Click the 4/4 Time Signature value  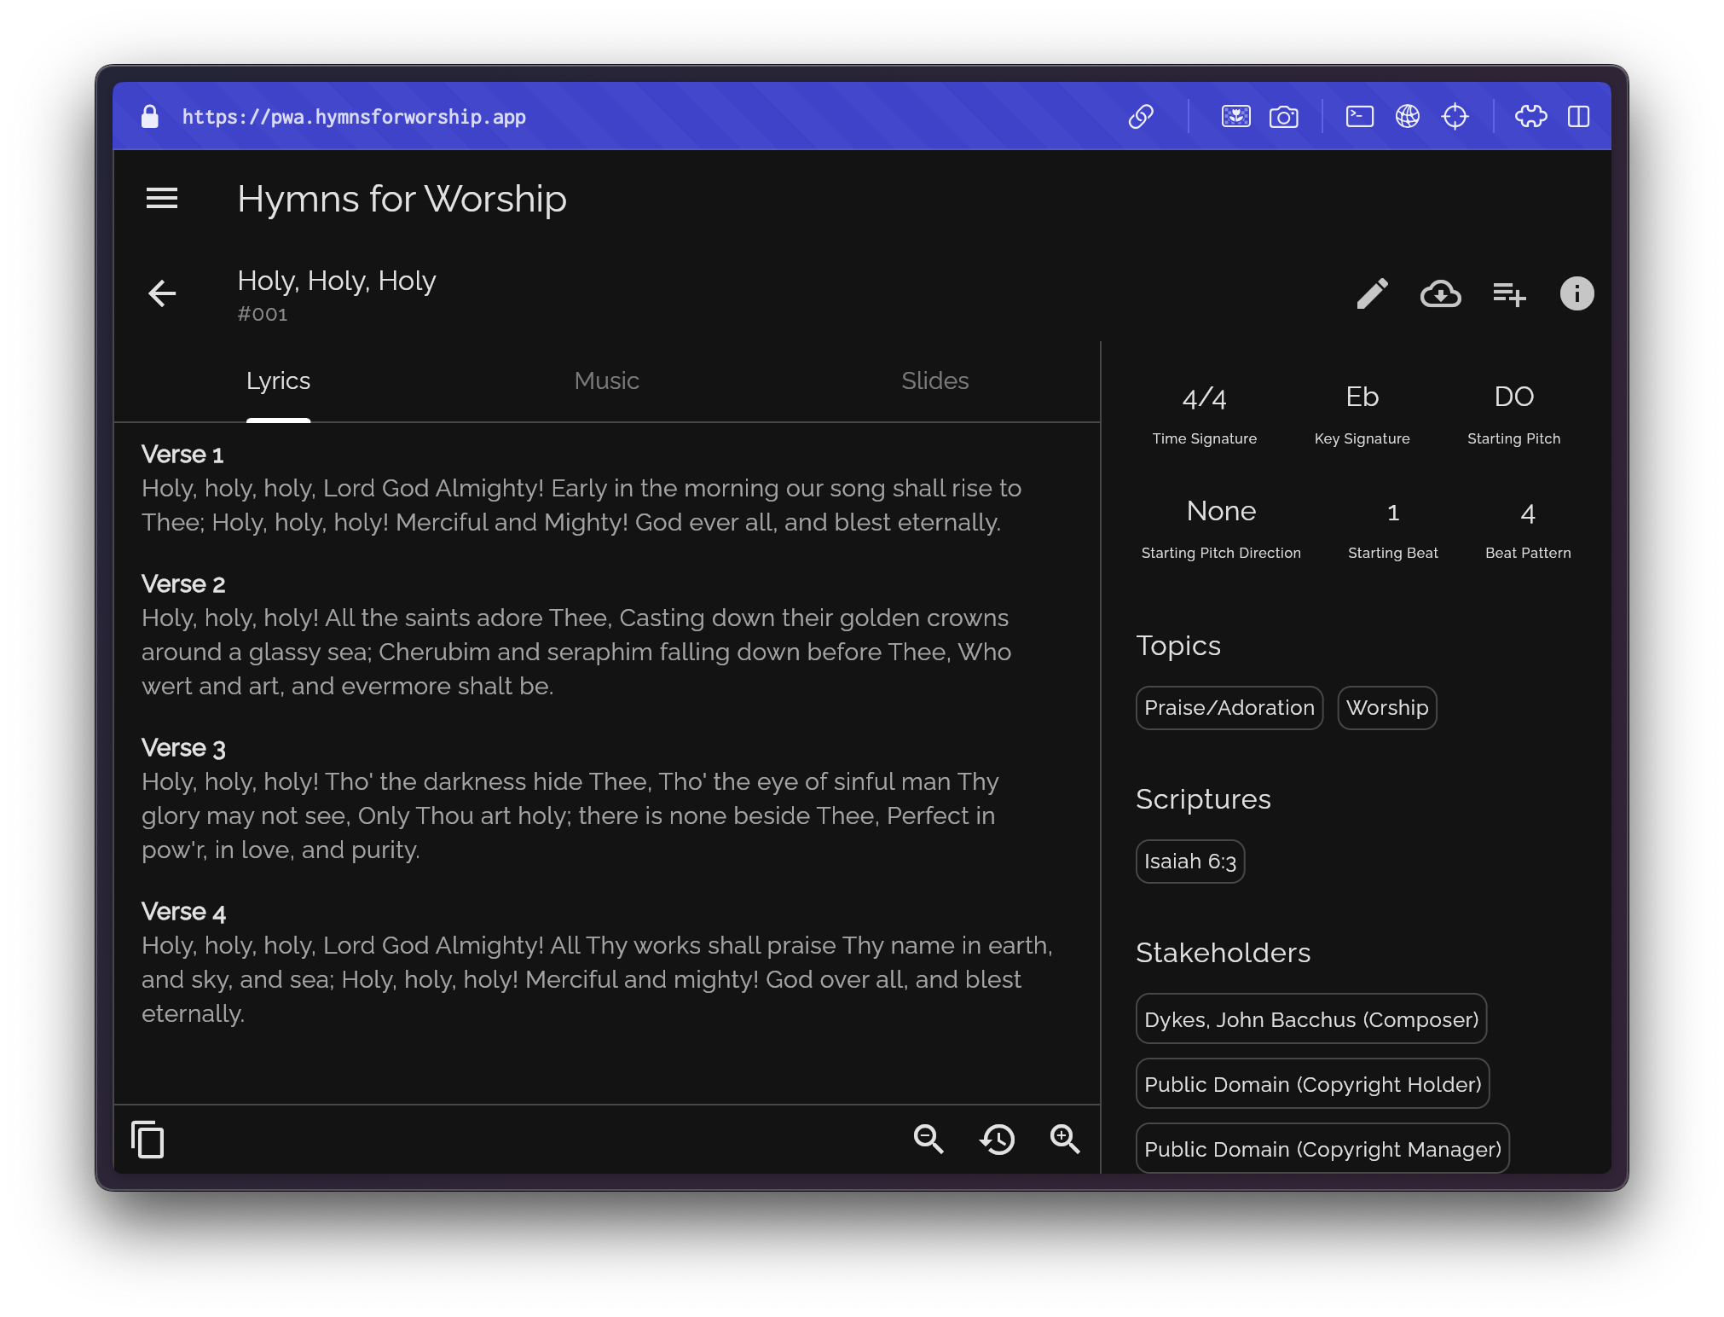click(x=1204, y=397)
